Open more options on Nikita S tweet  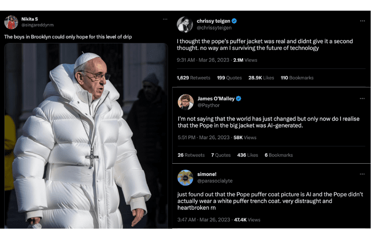[x=165, y=20]
